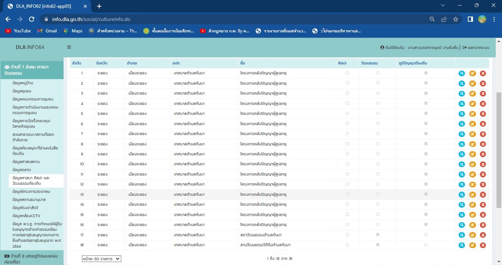The image size is (502, 265).
Task: Toggle the ภูมิปัญญาท้องถิ่น checkbox in row 3
Action: [426, 93]
